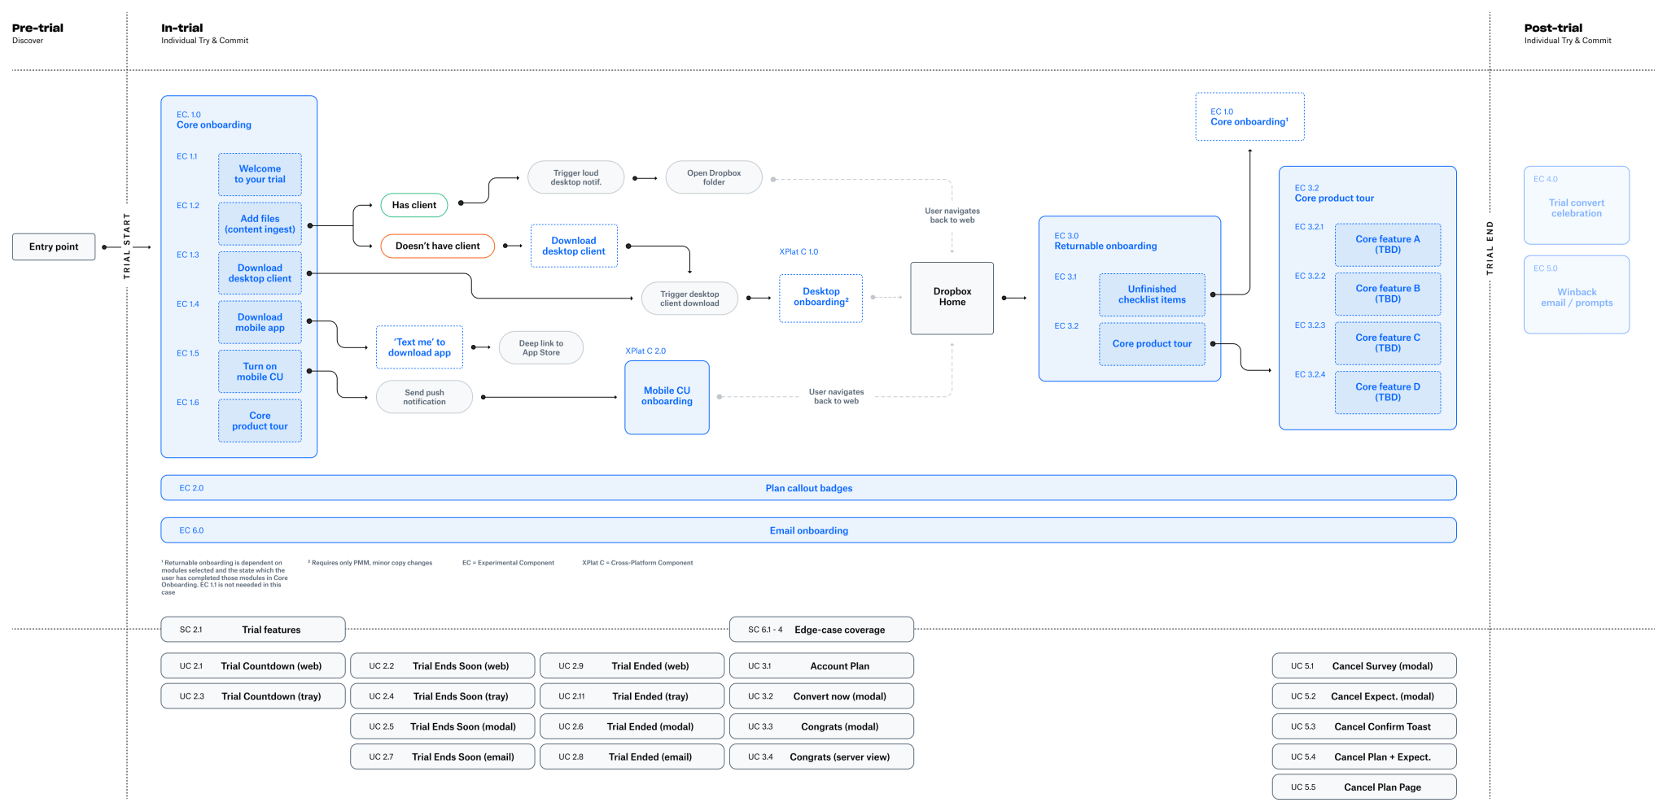Click the 'Convert now (modal)' box
Image resolution: width=1667 pixels, height=811 pixels.
[x=821, y=696]
